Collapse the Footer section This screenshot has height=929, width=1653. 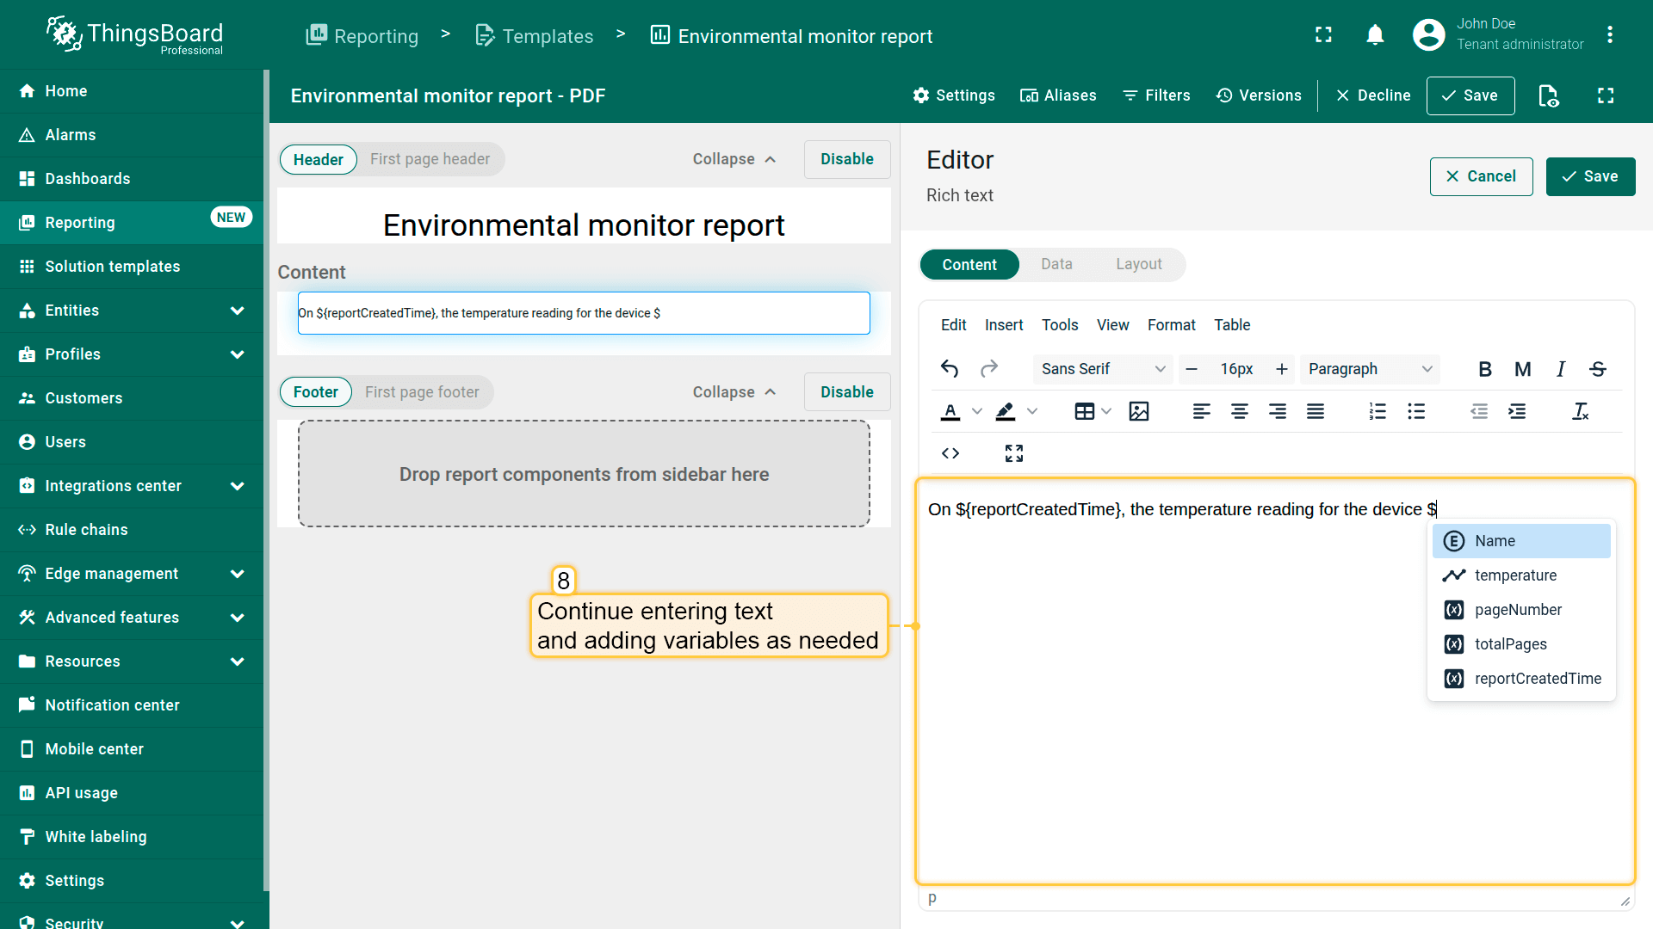coord(734,392)
